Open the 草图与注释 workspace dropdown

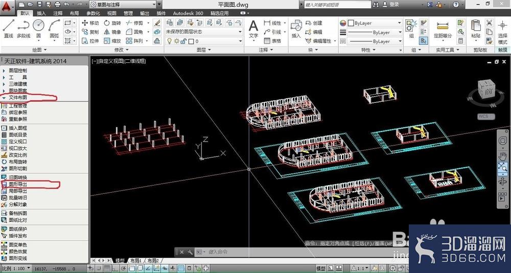[123, 5]
